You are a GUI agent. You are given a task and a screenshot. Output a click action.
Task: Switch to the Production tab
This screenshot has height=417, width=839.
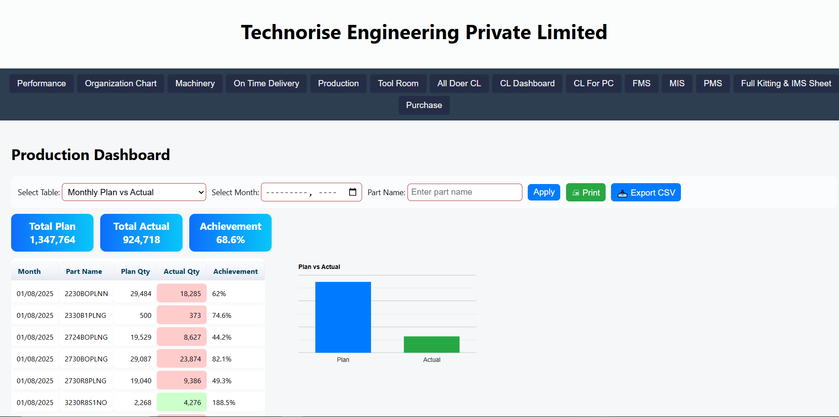[x=338, y=83]
